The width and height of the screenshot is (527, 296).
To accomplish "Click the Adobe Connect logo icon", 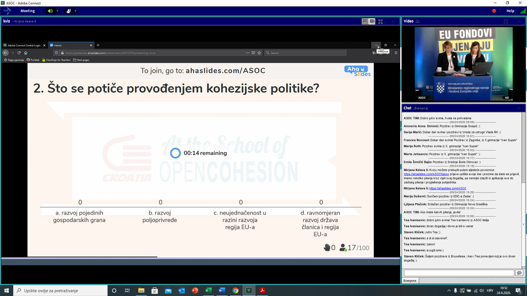I will (x=7, y=11).
